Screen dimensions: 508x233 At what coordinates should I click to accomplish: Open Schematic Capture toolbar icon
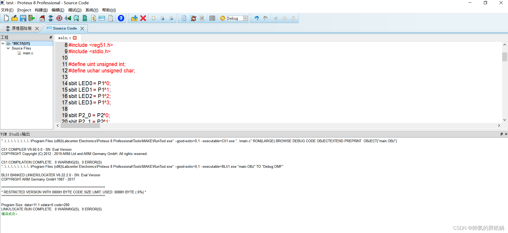(x=51, y=18)
